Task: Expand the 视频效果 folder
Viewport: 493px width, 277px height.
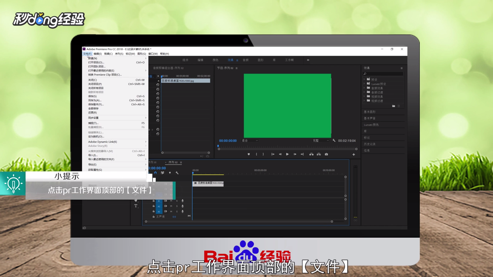Action: 364,97
